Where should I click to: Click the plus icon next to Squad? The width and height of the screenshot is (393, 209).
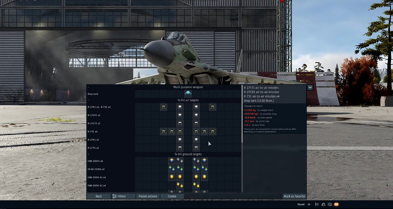pos(309,204)
